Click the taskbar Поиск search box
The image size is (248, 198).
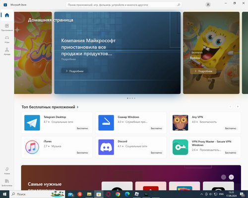[37, 194]
